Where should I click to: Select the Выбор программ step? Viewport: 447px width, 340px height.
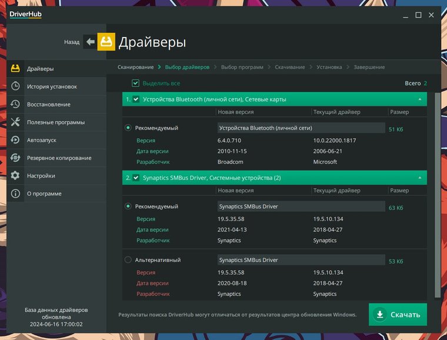pos(242,67)
